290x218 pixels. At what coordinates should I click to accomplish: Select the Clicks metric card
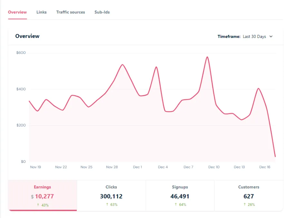[111, 195]
